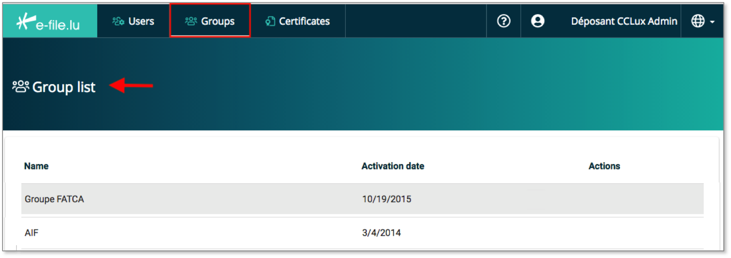The image size is (731, 258).
Task: Click the globe language icon
Action: 697,21
